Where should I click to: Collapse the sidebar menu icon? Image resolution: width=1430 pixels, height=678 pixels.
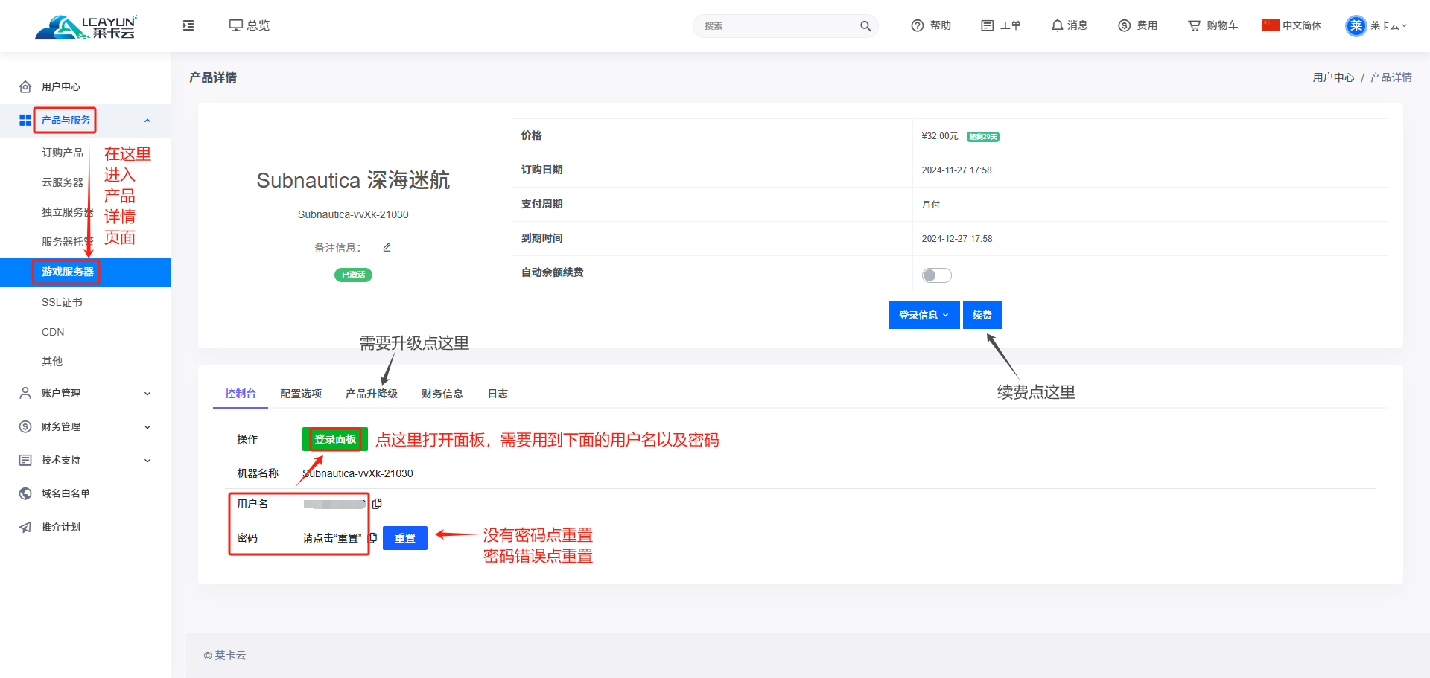(188, 25)
